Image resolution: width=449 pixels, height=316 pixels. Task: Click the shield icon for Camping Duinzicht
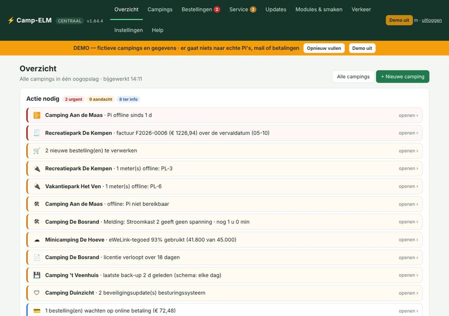37,293
